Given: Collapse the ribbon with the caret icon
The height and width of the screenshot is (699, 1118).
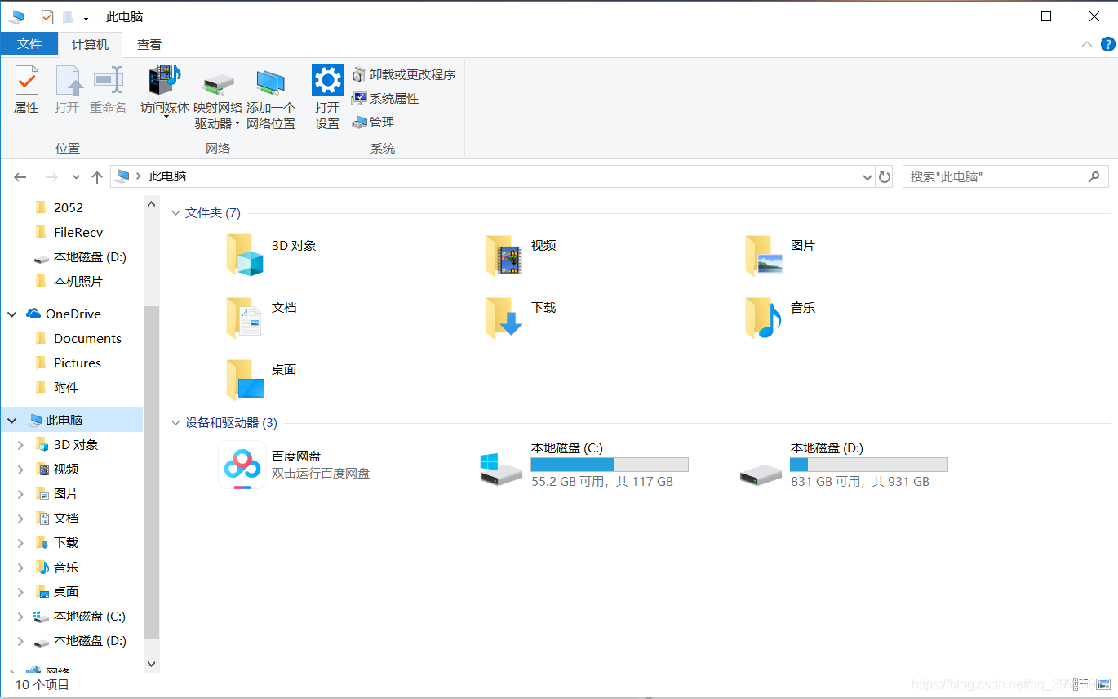Looking at the screenshot, I should point(1086,44).
